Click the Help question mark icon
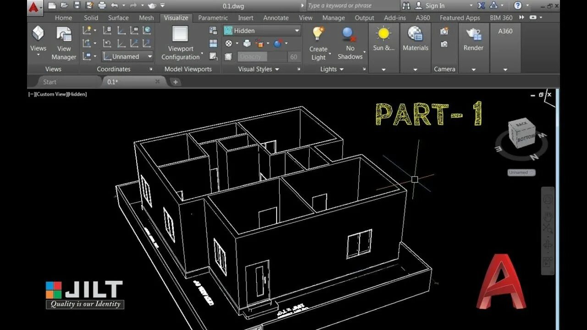 pyautogui.click(x=518, y=5)
